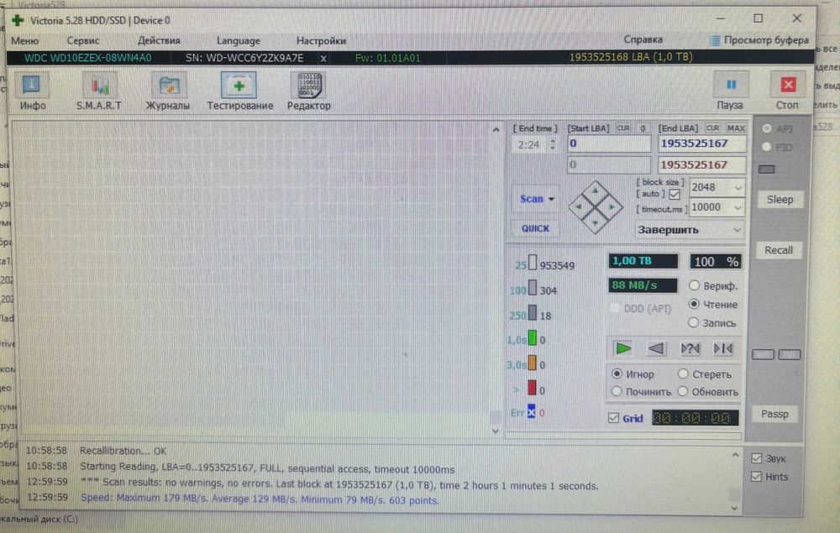Toggle the Звук sound checkbox
Image resolution: width=840 pixels, height=533 pixels.
(757, 458)
